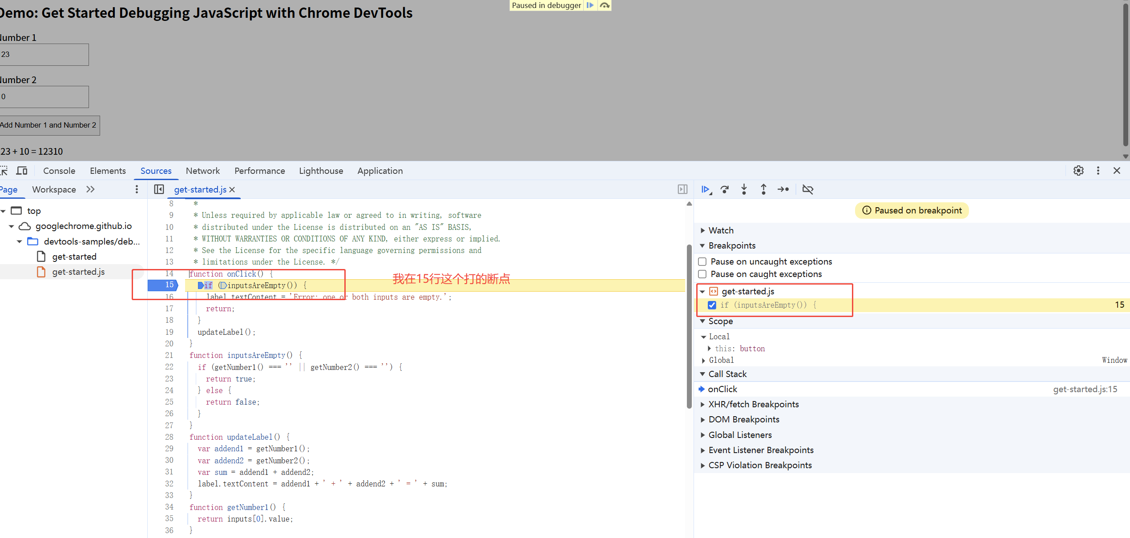
Task: Enable Pause on caught exceptions
Action: [x=702, y=274]
